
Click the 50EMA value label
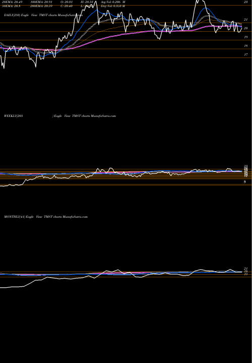click(10, 6)
